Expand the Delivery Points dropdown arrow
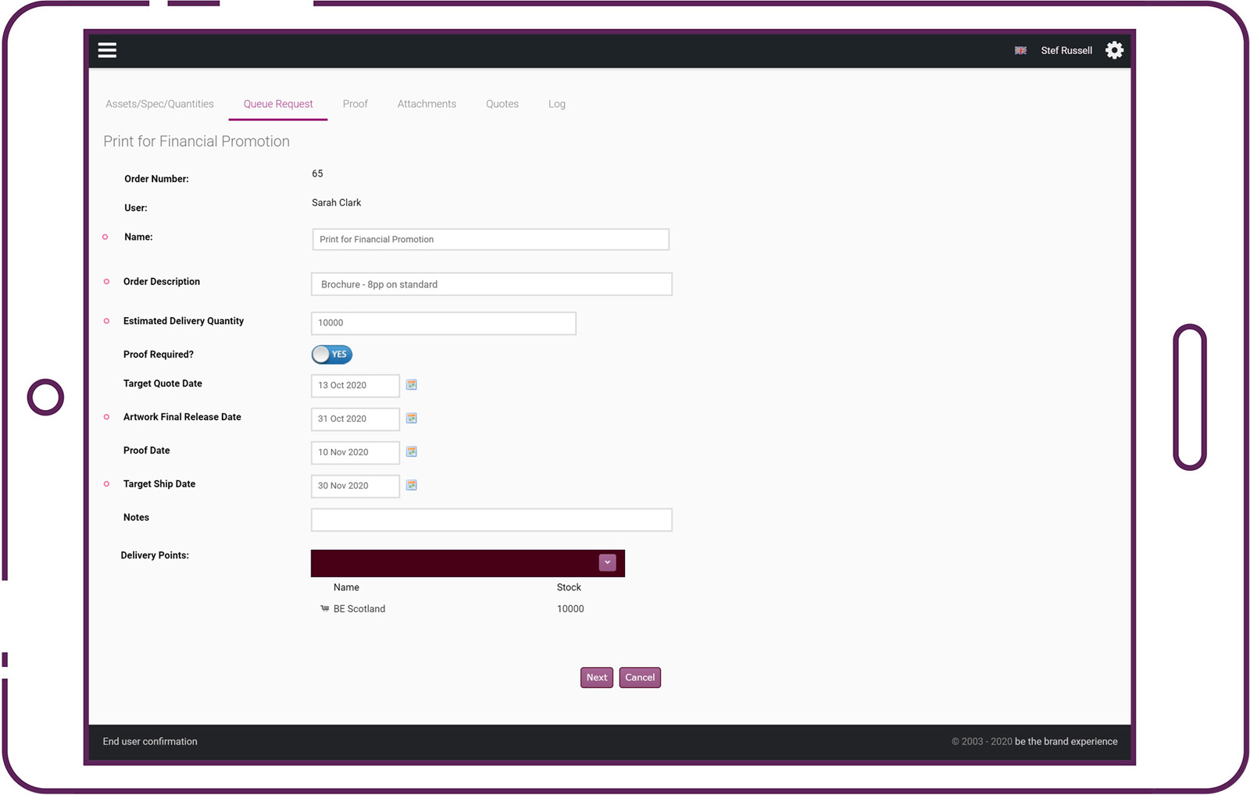Screen dimensions: 1250x795 click(x=607, y=562)
